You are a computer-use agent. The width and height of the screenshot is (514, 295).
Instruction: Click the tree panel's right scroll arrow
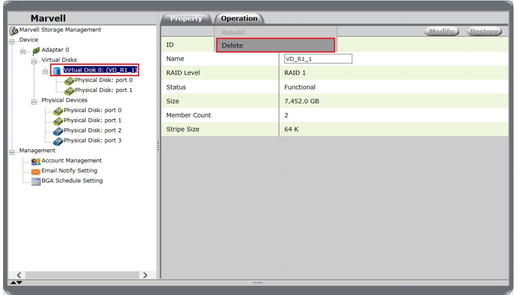(145, 276)
